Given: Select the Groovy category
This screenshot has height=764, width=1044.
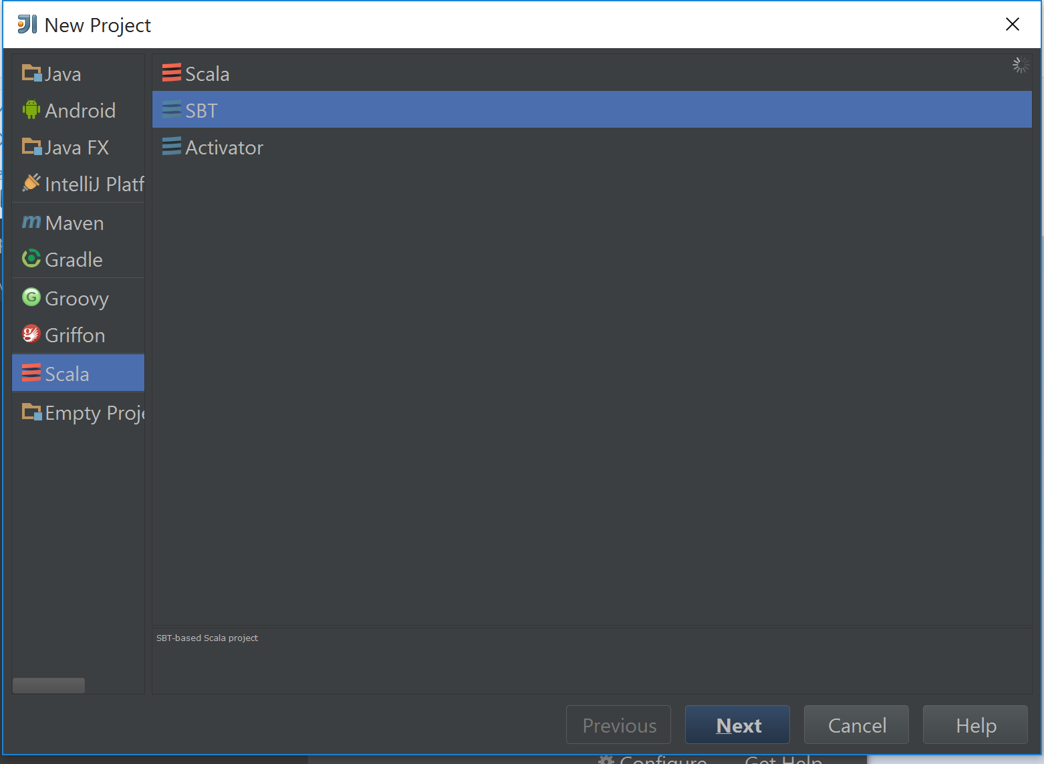Looking at the screenshot, I should 78,298.
